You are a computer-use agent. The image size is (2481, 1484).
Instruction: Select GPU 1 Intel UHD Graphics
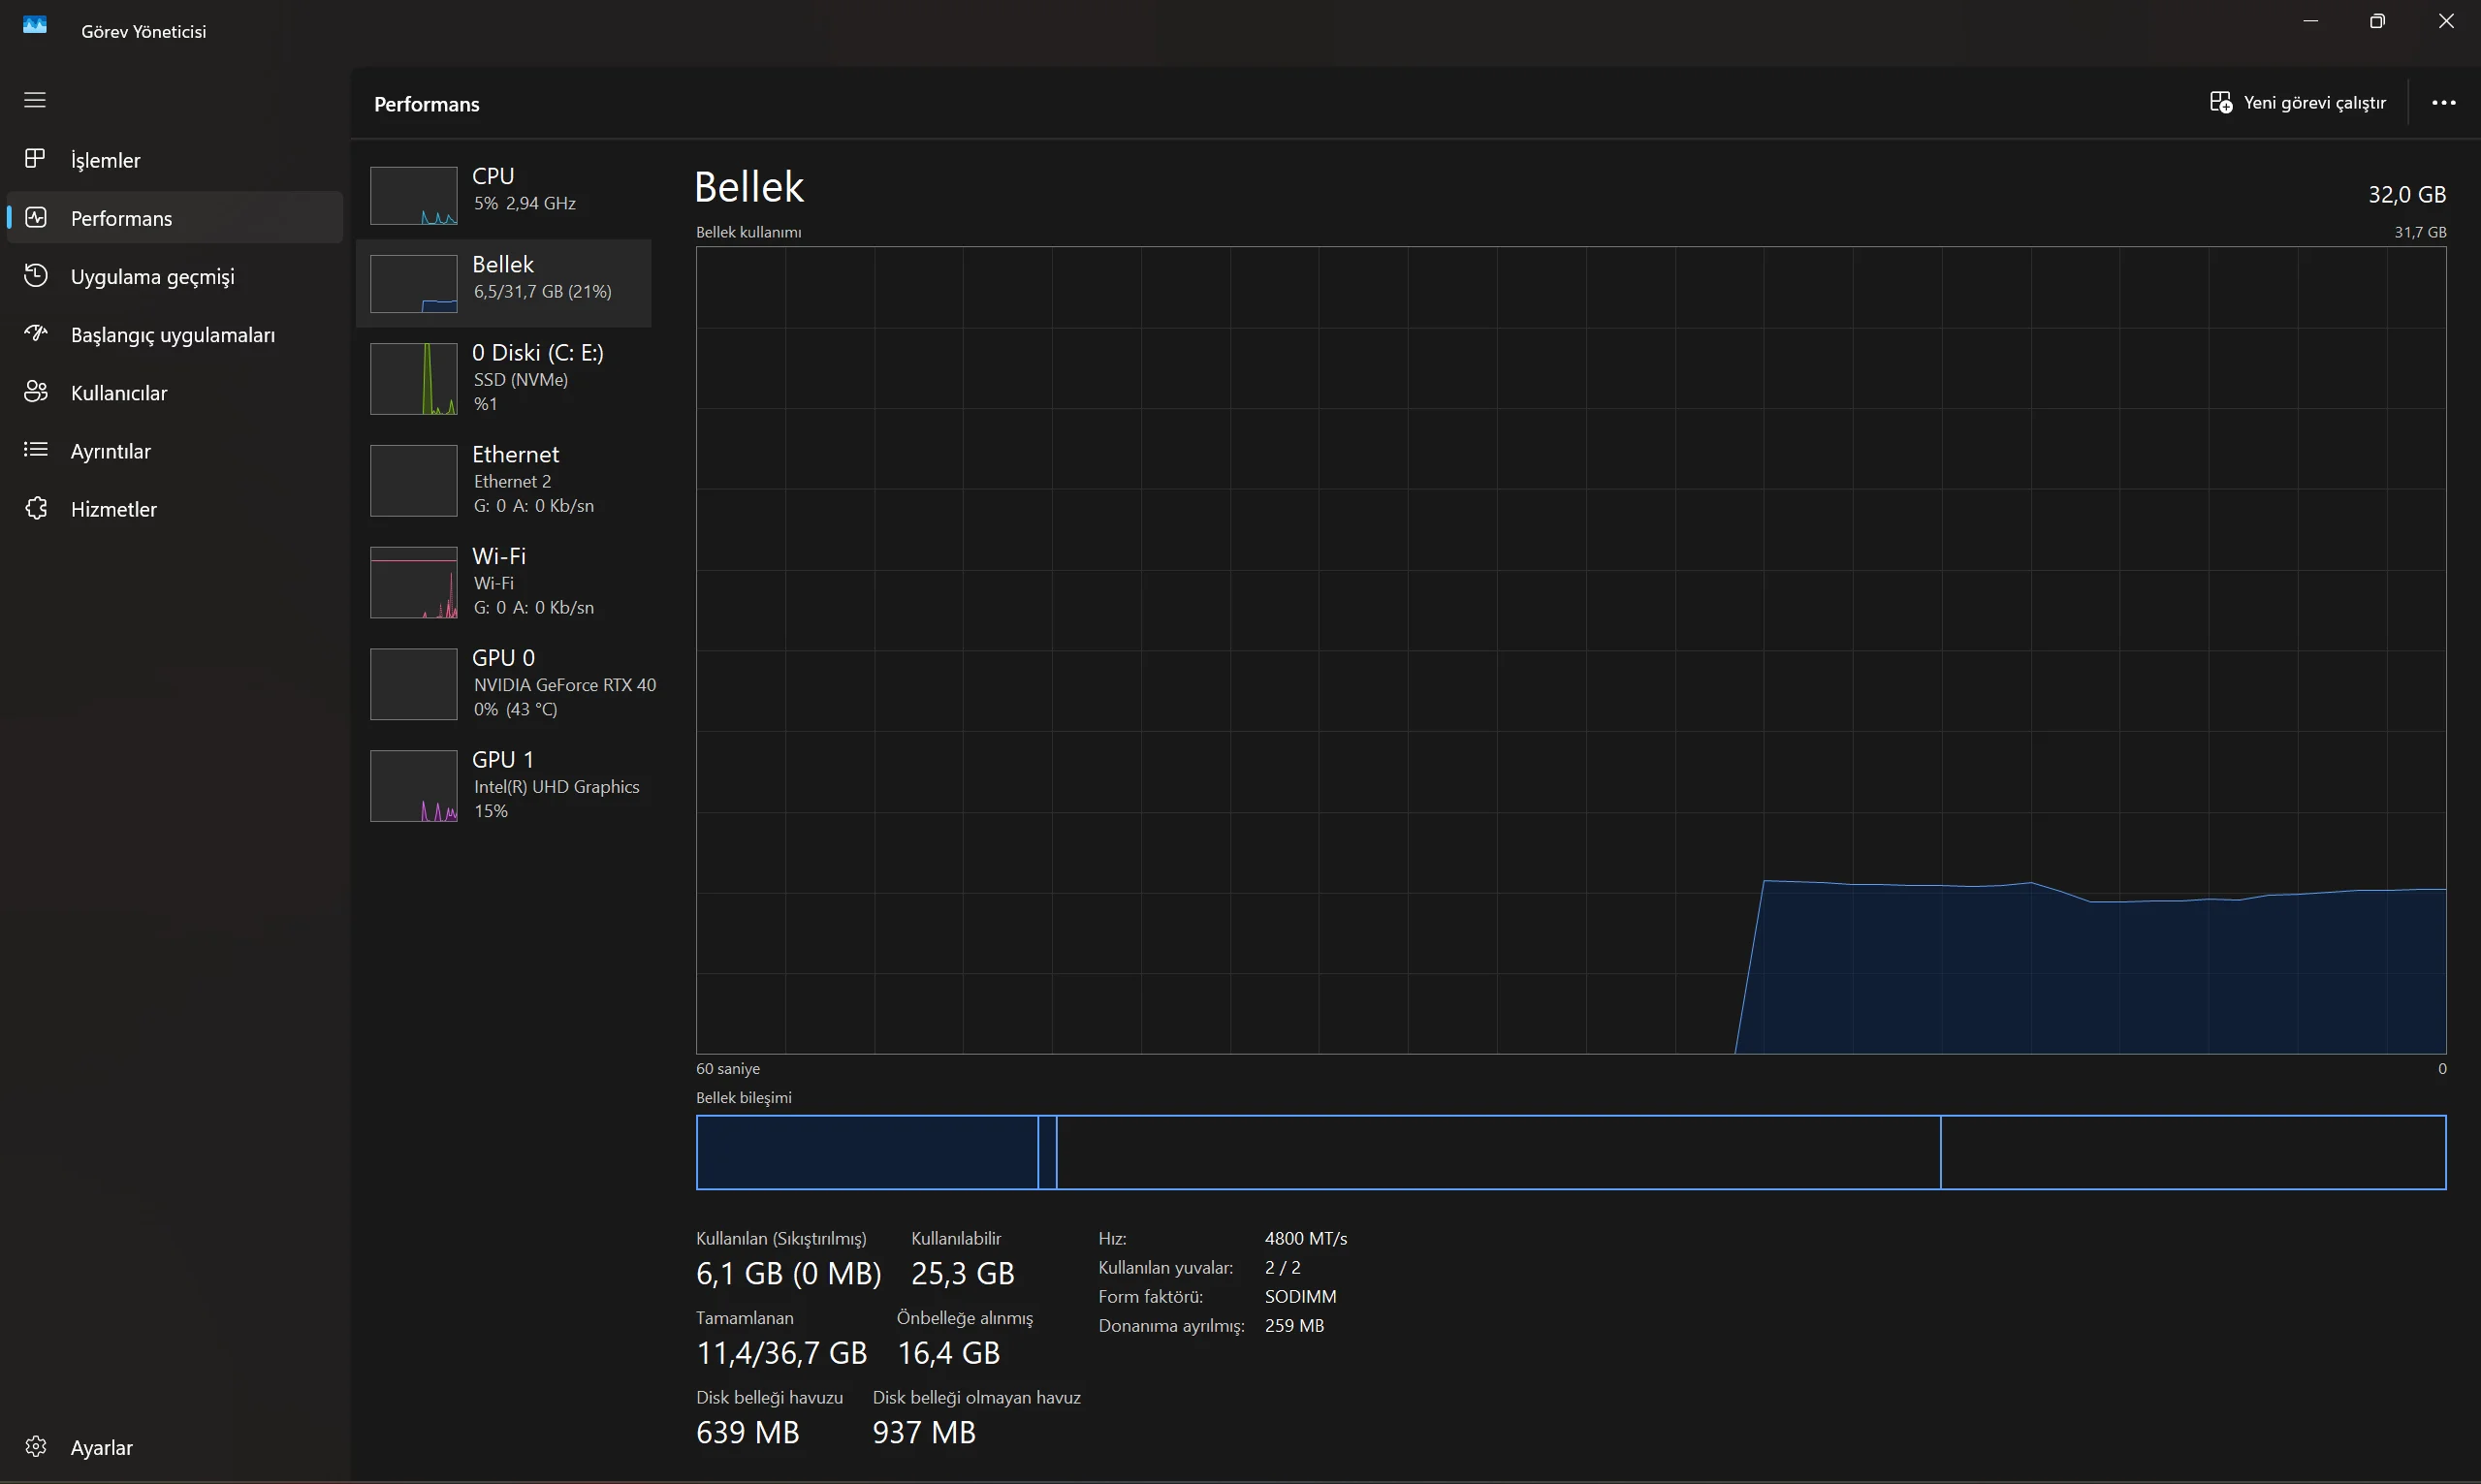coord(504,786)
